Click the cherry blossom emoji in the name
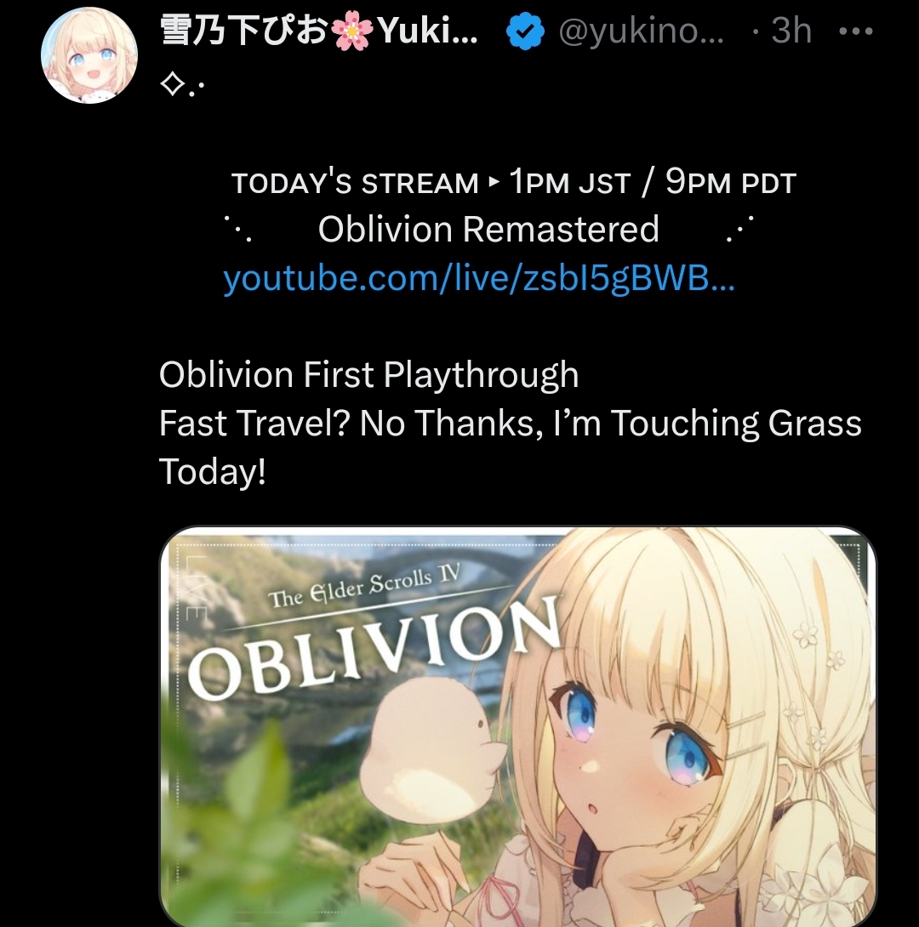 (x=353, y=31)
